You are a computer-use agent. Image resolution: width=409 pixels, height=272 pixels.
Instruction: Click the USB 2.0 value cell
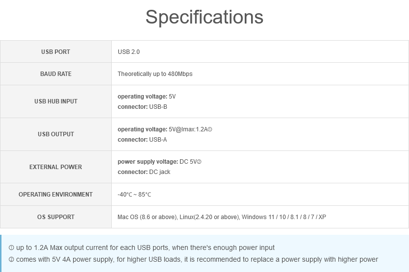pos(260,51)
